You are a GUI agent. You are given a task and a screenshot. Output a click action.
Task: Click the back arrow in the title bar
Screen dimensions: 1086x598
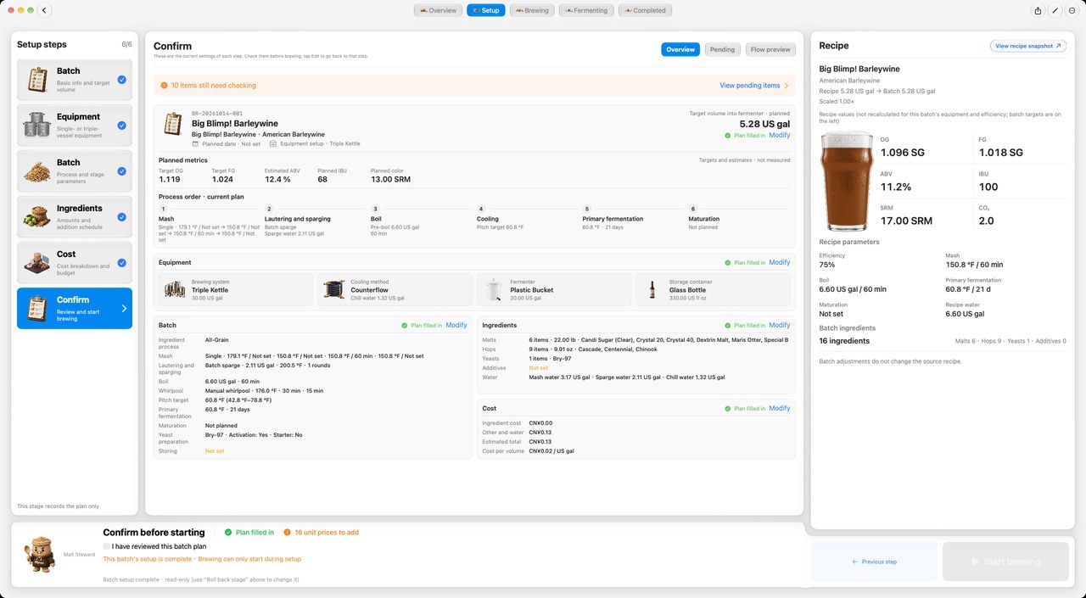pos(45,10)
